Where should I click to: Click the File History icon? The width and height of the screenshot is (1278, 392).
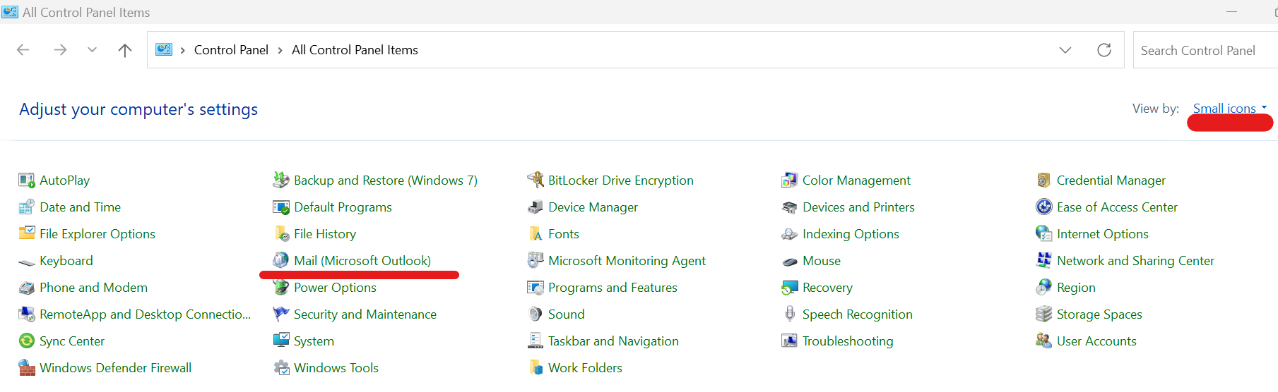(281, 234)
